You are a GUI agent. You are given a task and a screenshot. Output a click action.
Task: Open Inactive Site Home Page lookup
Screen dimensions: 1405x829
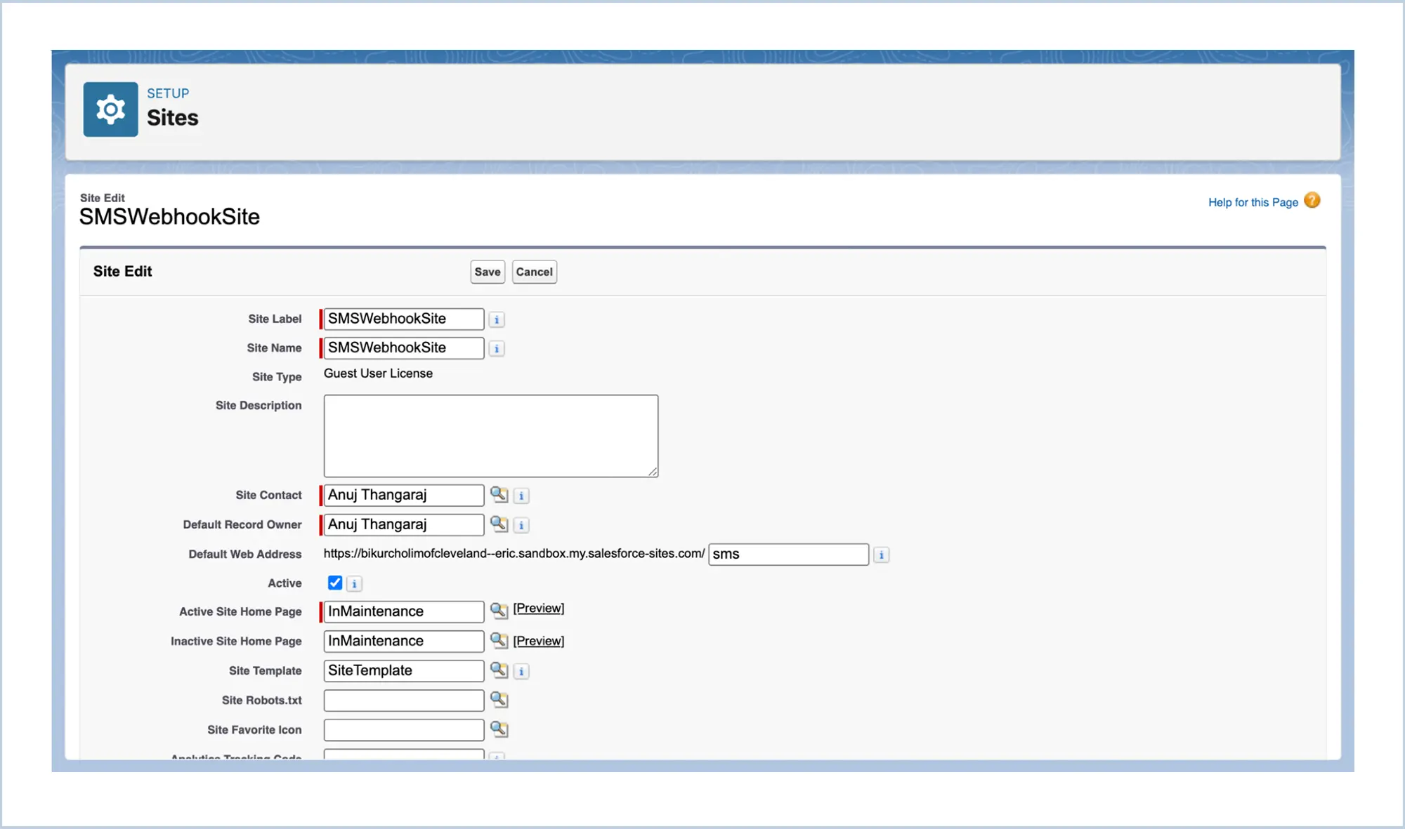click(499, 640)
